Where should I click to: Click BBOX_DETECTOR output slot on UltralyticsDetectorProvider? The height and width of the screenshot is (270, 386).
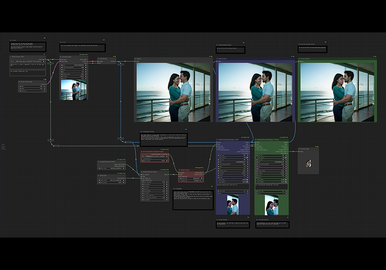(125, 165)
